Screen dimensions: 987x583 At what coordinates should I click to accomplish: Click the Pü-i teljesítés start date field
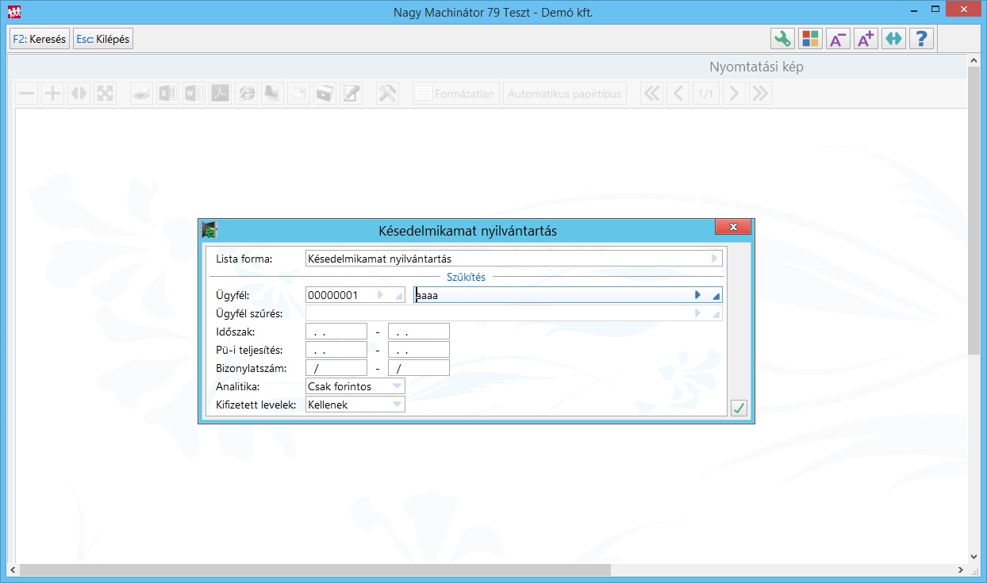click(336, 350)
